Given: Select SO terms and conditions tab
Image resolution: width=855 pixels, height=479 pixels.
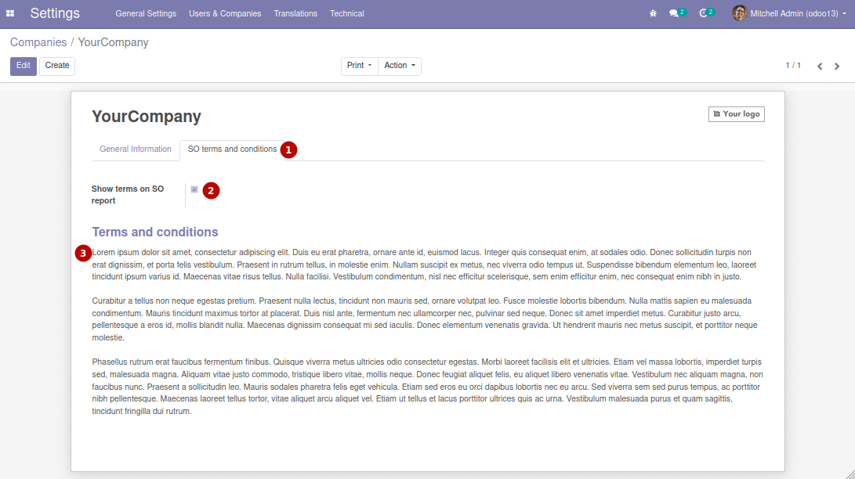Looking at the screenshot, I should [232, 149].
